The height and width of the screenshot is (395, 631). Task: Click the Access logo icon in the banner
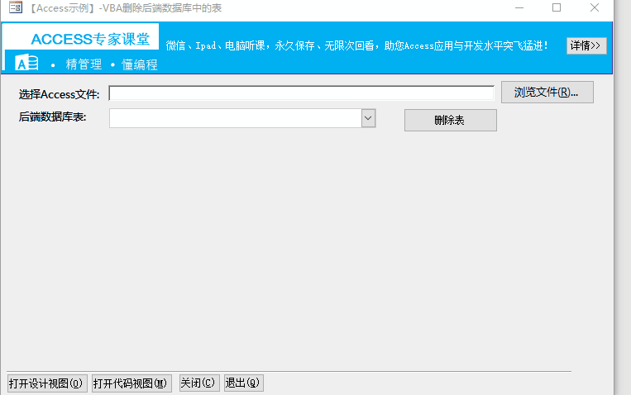[26, 62]
